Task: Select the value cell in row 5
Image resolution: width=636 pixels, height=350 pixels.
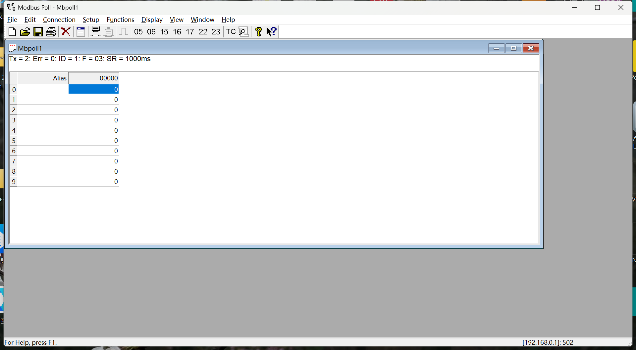Action: 94,141
